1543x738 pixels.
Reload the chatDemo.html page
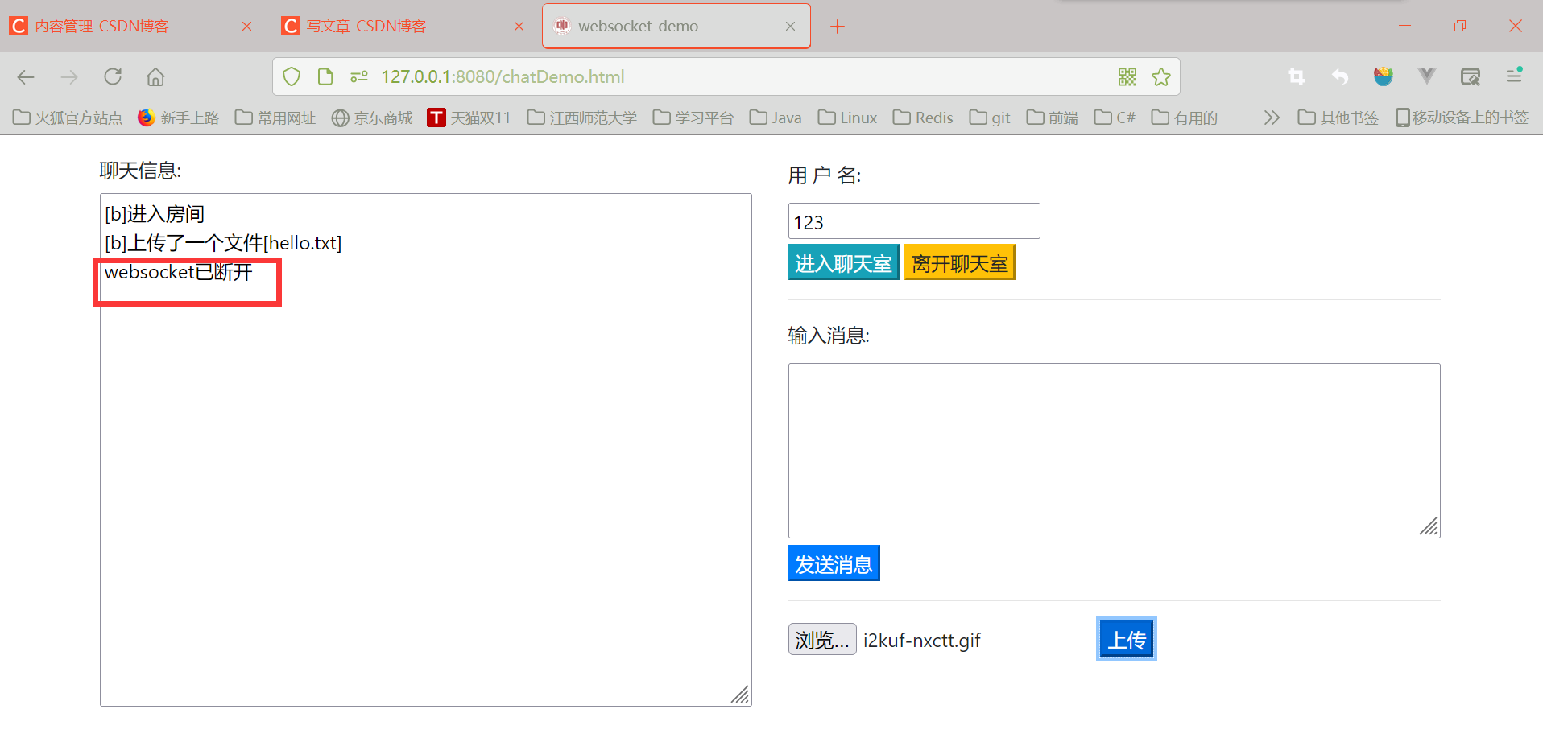tap(113, 76)
